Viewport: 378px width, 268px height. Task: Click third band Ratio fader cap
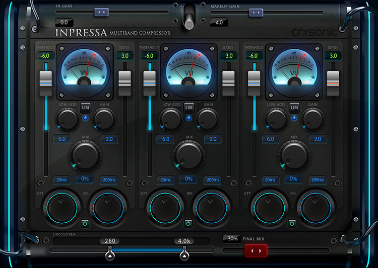[x=333, y=83]
